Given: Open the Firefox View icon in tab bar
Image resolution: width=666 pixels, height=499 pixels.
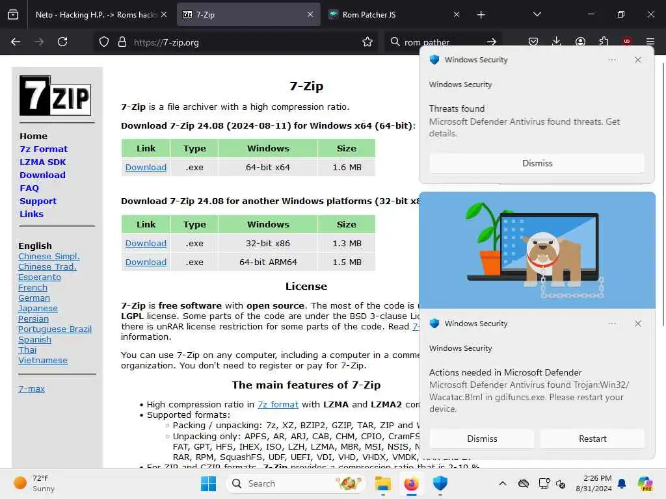Looking at the screenshot, I should point(13,15).
